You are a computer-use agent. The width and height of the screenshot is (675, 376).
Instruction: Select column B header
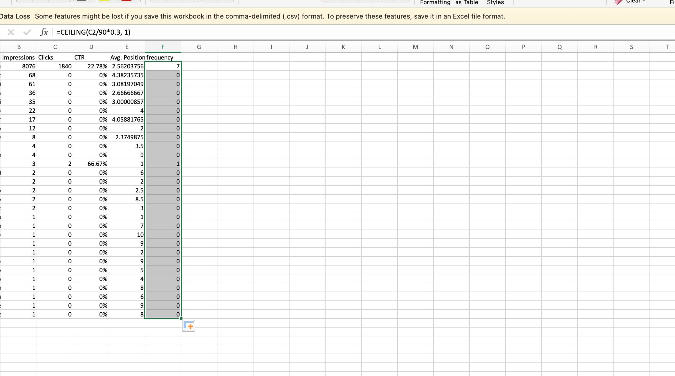[x=19, y=47]
